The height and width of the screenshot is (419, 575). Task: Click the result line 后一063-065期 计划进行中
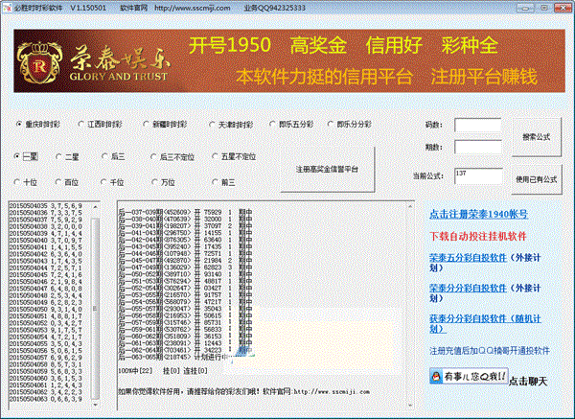[173, 357]
